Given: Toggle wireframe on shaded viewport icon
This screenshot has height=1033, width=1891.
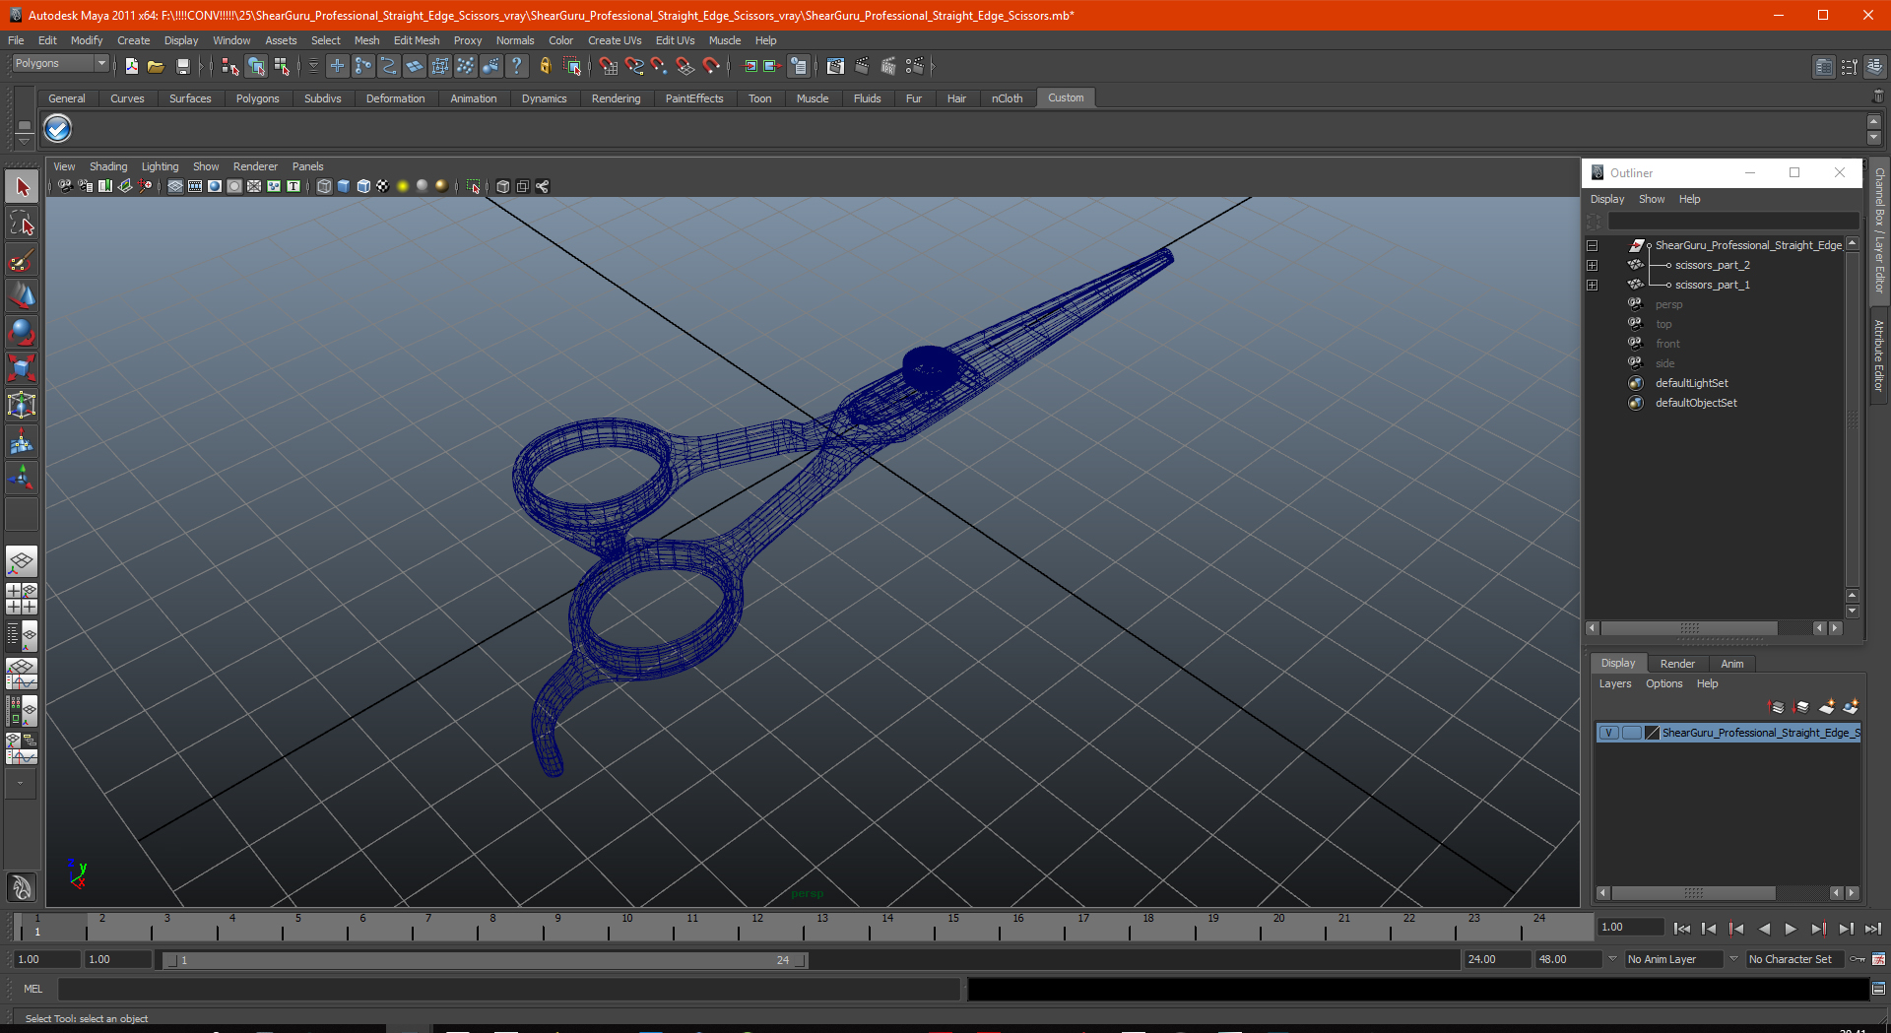Looking at the screenshot, I should pos(363,186).
